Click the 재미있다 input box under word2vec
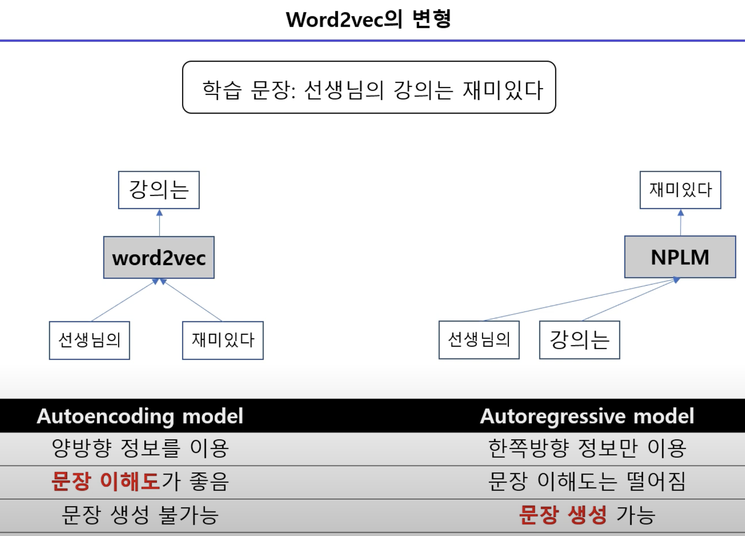The image size is (745, 536). pos(223,340)
